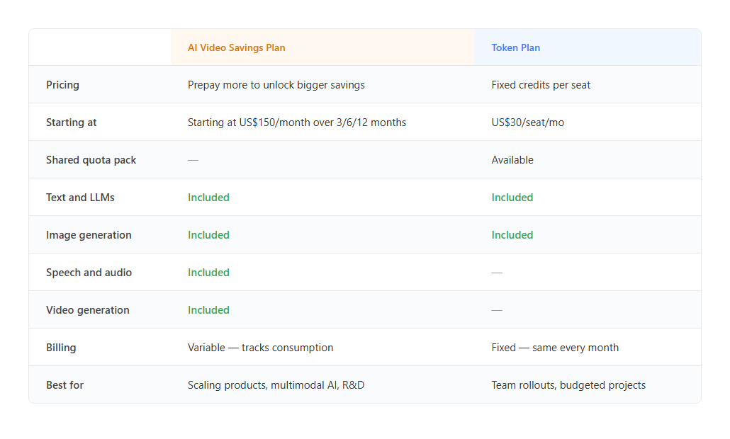
Task: Select Included for Image generation in Savings Plan
Action: (208, 235)
